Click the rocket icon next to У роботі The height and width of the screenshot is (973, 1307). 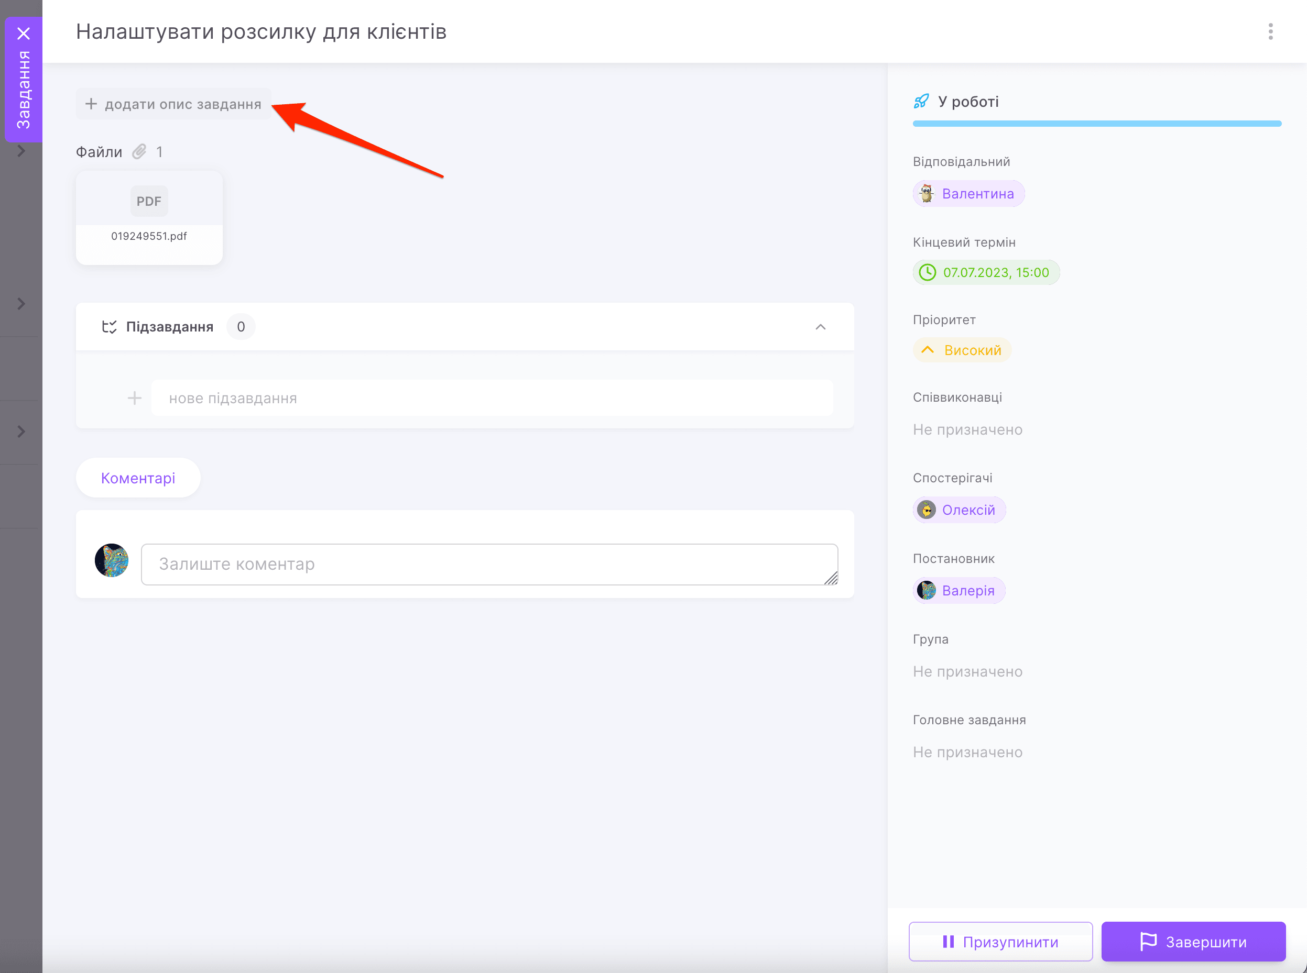point(921,101)
